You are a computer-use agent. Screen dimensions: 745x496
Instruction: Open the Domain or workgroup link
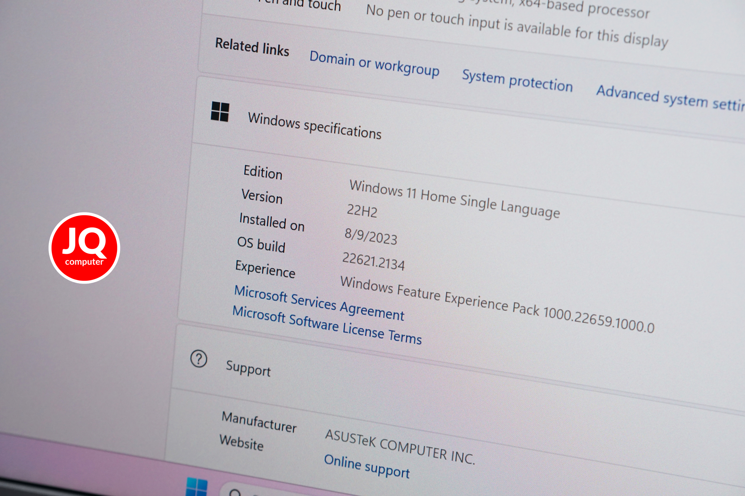point(374,64)
